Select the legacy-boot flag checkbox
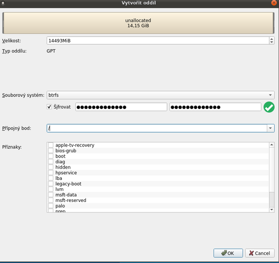The image size is (279, 263). click(x=51, y=184)
